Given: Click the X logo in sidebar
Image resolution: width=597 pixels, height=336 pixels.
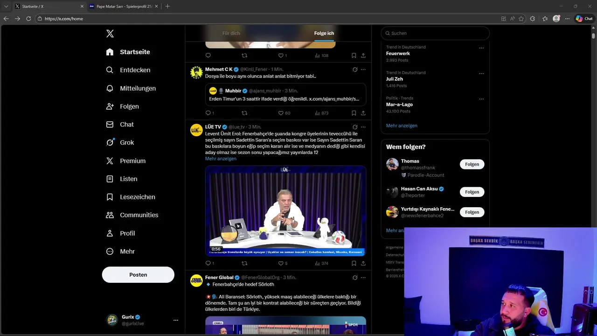Looking at the screenshot, I should [110, 34].
